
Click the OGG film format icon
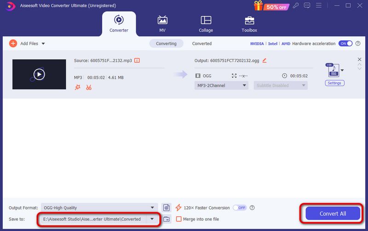[198, 76]
